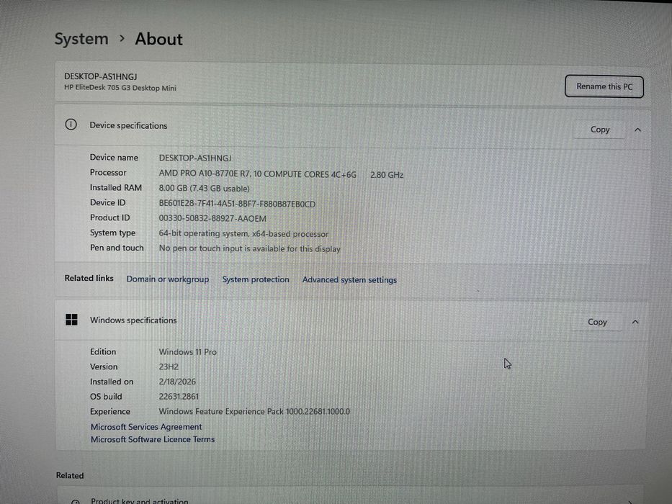Click the Processor label
The image size is (672, 504).
pos(108,172)
